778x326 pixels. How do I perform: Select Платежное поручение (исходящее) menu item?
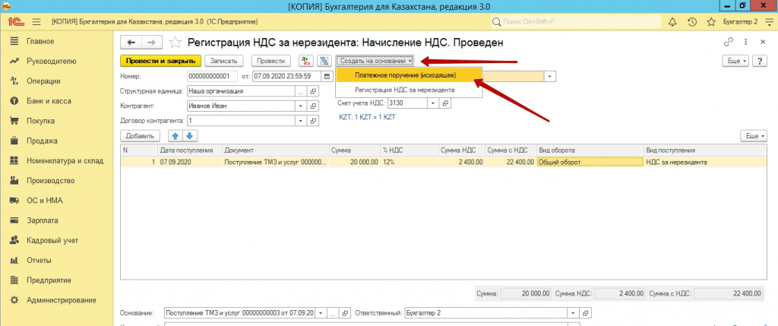point(409,75)
